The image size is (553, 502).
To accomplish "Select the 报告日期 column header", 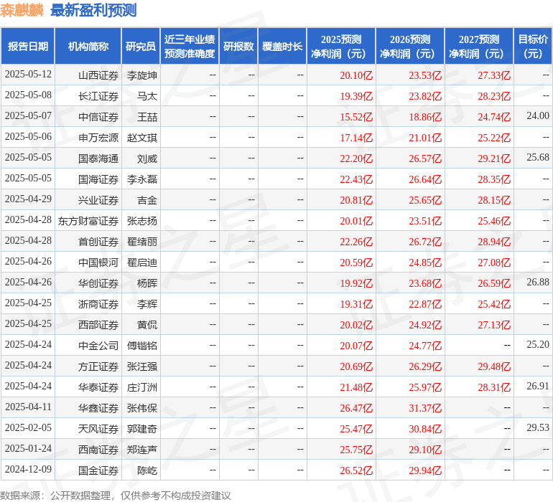I will pos(28,46).
